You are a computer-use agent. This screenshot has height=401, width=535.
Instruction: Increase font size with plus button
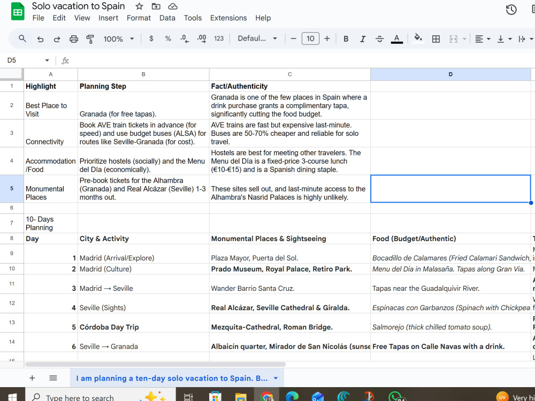tap(327, 38)
